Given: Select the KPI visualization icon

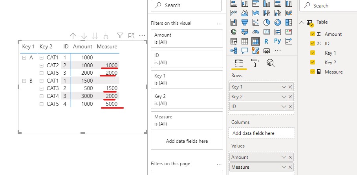Looking at the screenshot, I should pyautogui.click(x=289, y=32).
